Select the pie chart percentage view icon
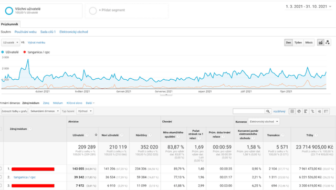 coord(299,111)
